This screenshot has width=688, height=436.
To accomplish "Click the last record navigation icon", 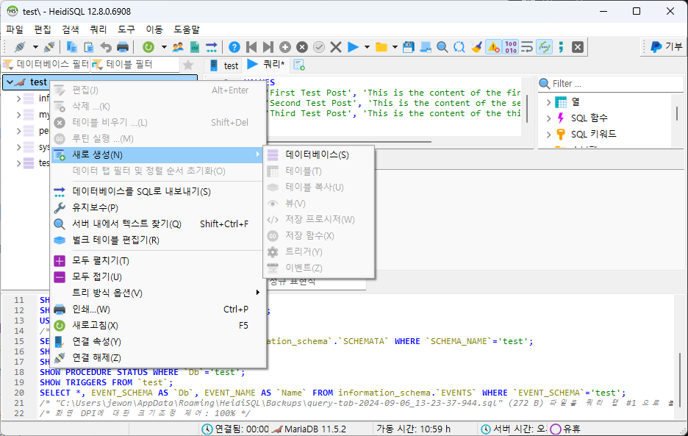I will coord(268,47).
